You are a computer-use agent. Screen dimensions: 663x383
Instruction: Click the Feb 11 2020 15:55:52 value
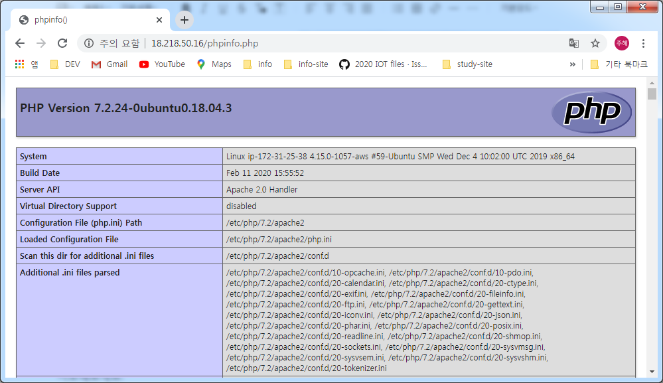[x=265, y=173]
